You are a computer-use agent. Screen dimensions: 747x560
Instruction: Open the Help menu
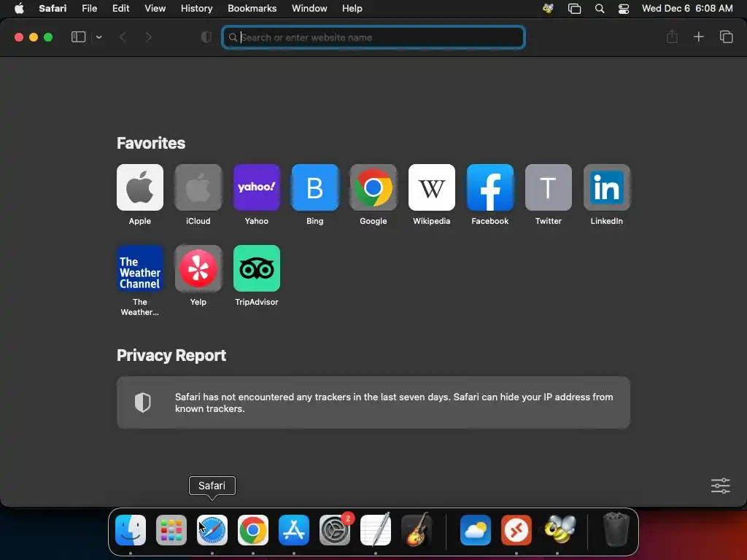[x=352, y=8]
